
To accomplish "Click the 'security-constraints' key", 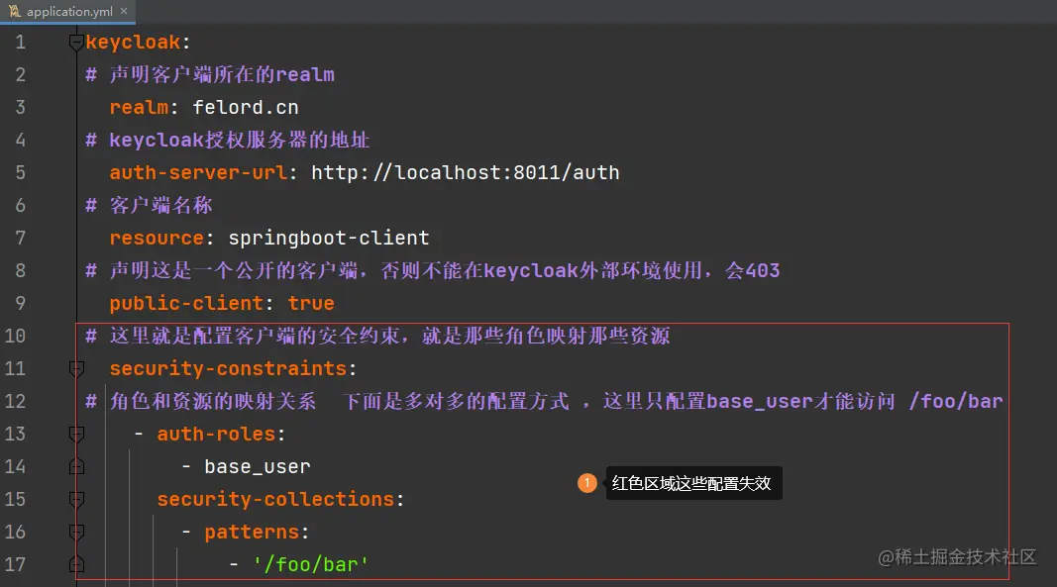I will (x=228, y=368).
